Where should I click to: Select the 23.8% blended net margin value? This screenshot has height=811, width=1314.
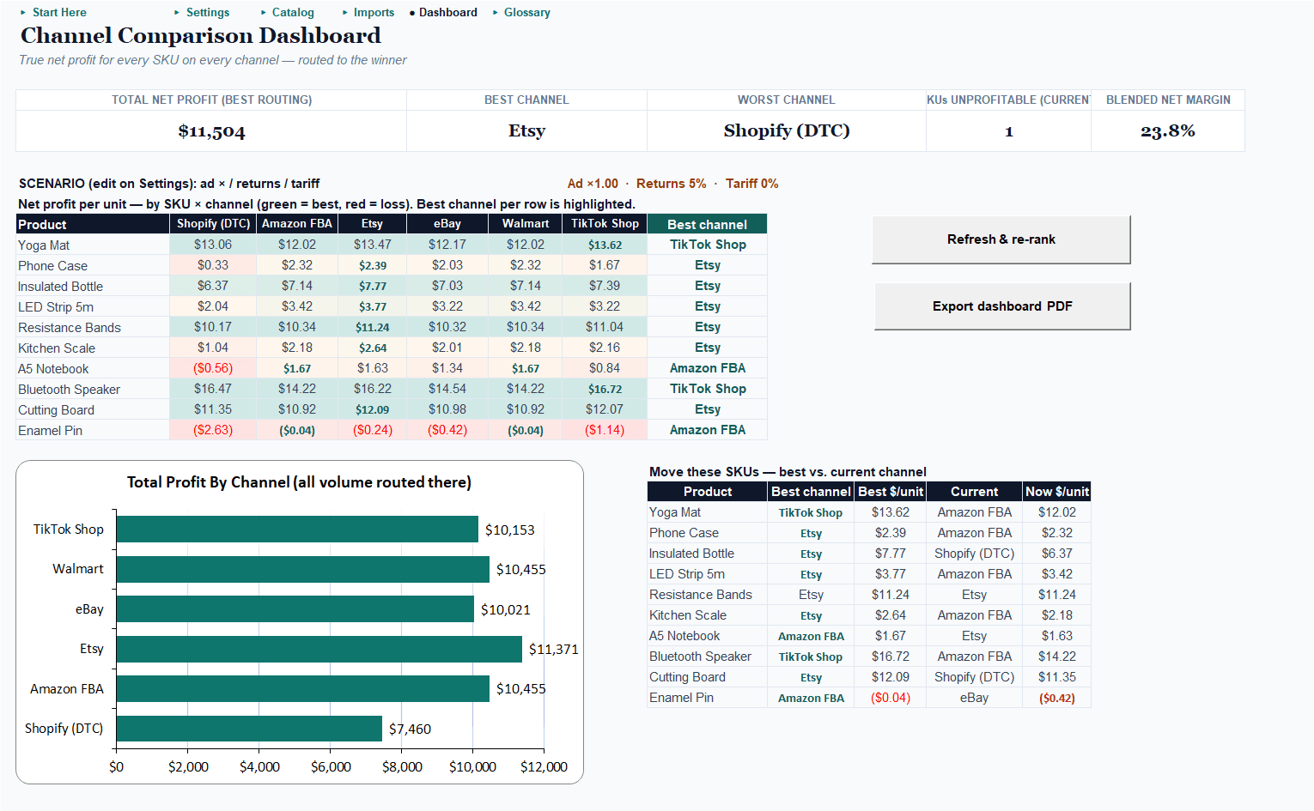point(1168,131)
